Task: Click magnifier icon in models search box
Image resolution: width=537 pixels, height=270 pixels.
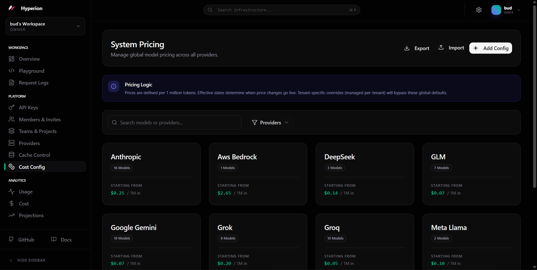Action: coord(114,122)
